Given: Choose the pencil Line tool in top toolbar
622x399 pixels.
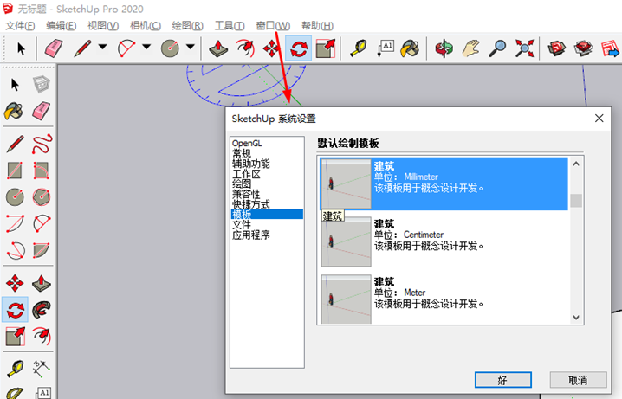Looking at the screenshot, I should tap(82, 48).
